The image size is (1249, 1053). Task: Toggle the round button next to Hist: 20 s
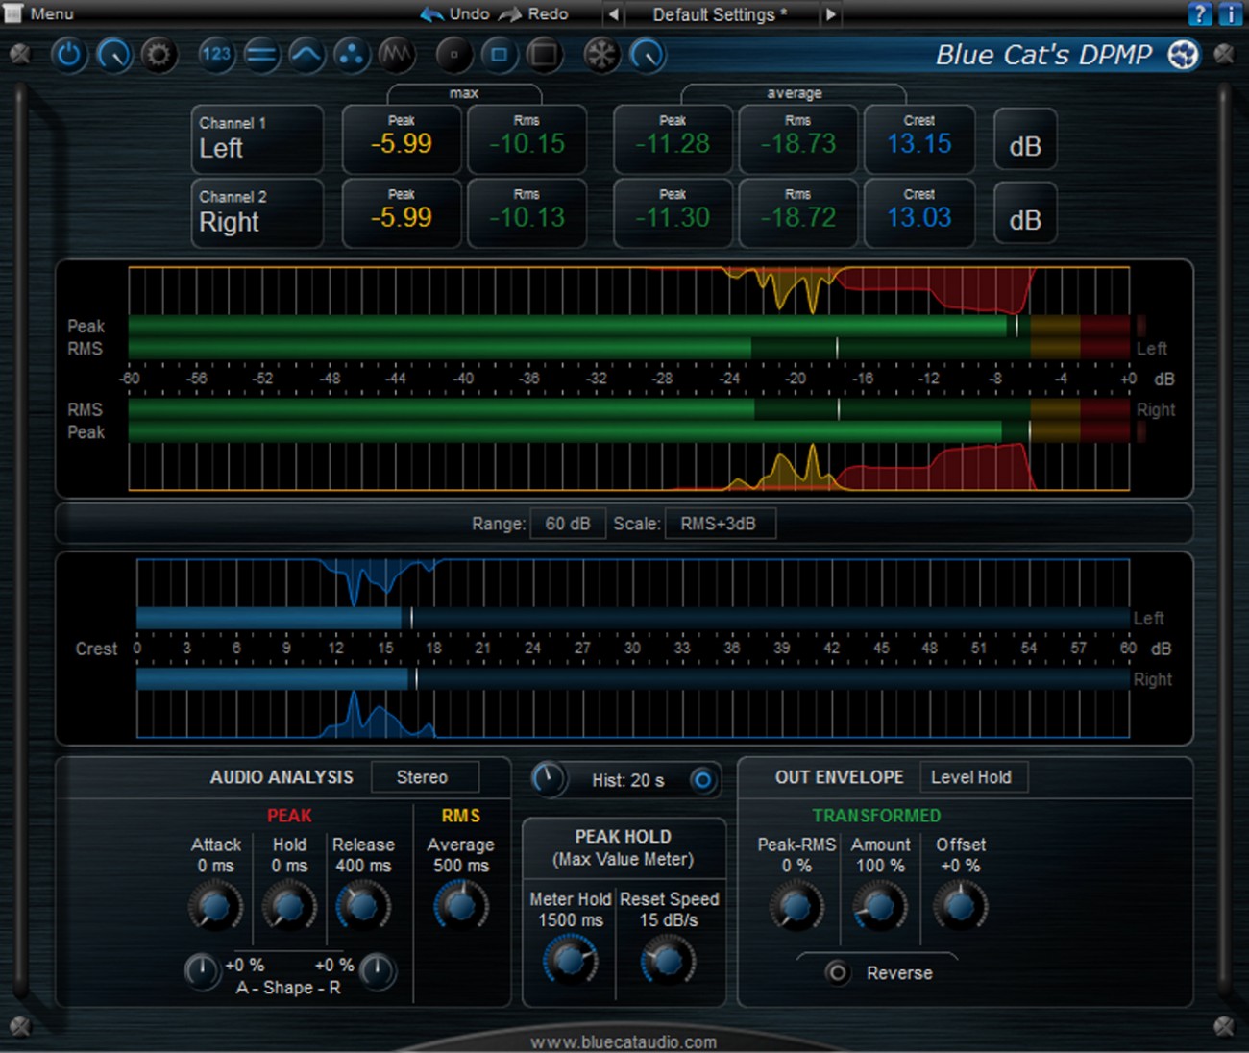702,780
